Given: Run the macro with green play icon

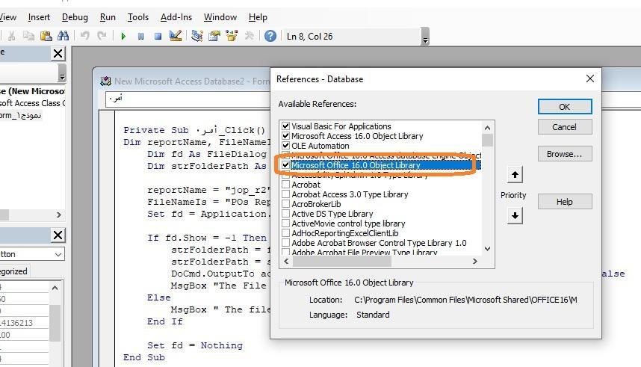Looking at the screenshot, I should point(123,37).
